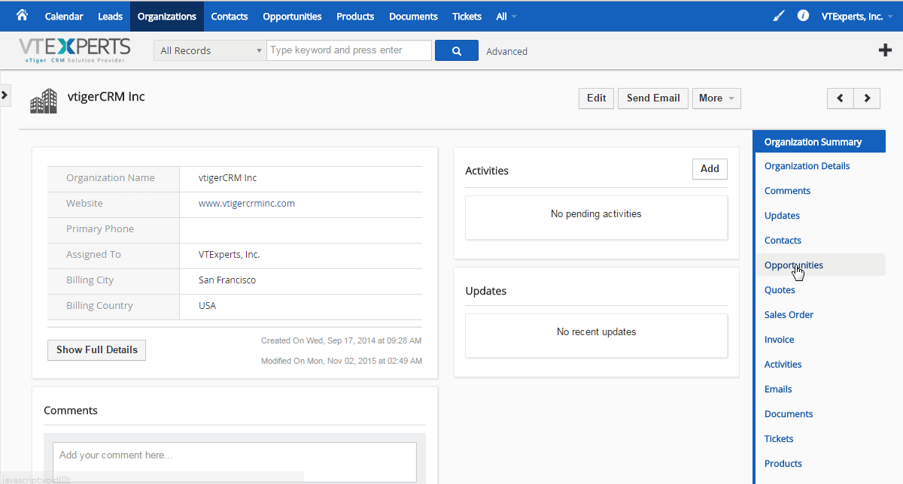Open the www.vtigercrminc.com website link
903x484 pixels.
pyautogui.click(x=247, y=203)
